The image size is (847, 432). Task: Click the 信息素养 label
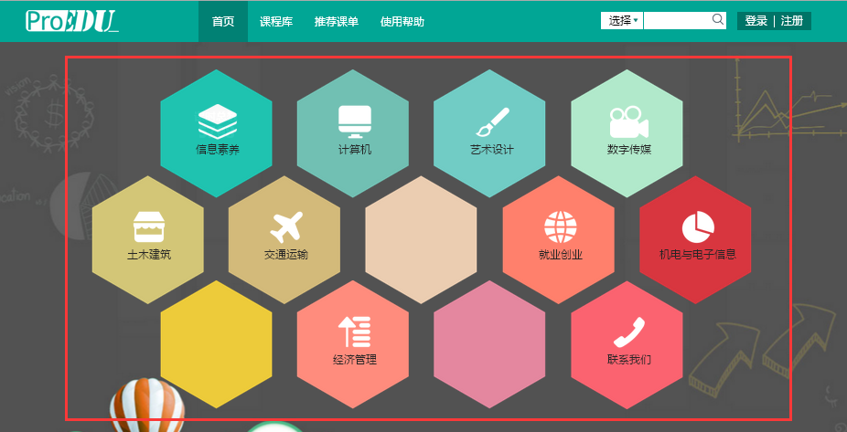[217, 150]
